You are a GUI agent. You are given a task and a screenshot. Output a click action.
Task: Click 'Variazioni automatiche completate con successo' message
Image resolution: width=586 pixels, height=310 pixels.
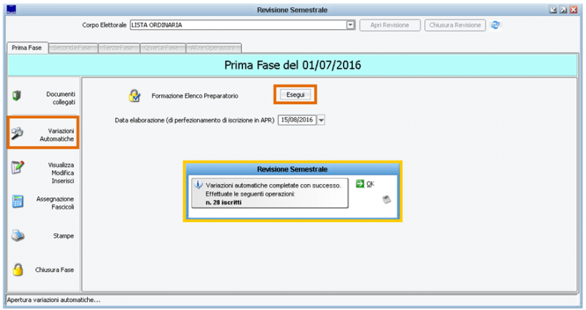(273, 185)
